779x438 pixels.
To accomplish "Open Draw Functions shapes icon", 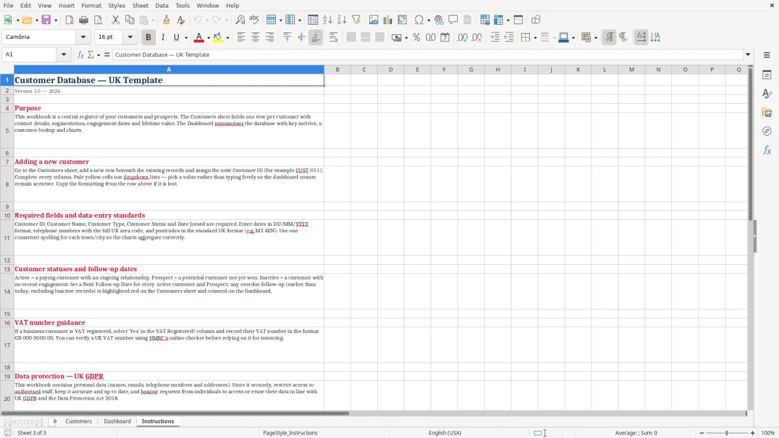I will [536, 20].
